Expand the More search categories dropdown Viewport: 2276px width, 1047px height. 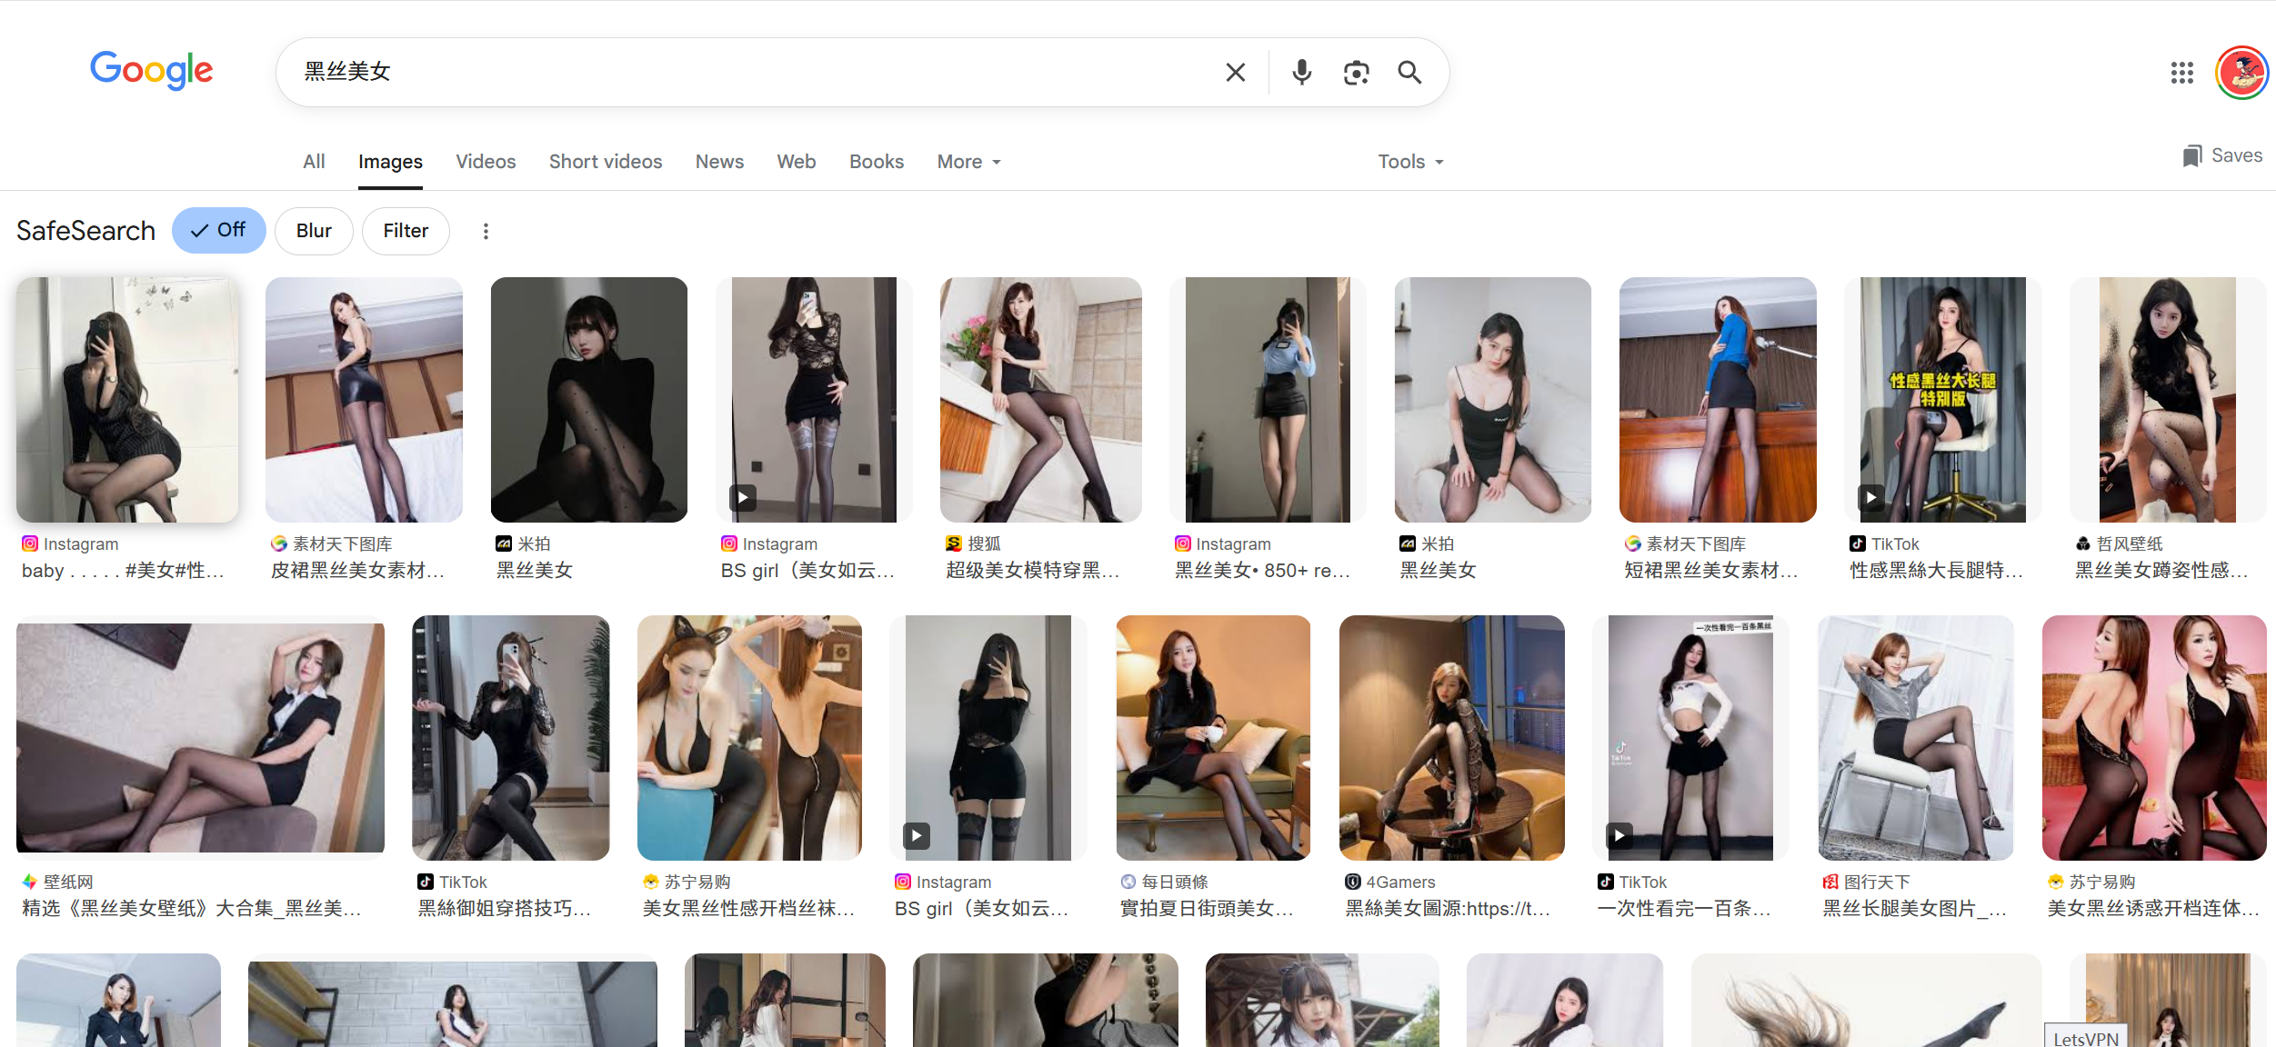pyautogui.click(x=968, y=162)
